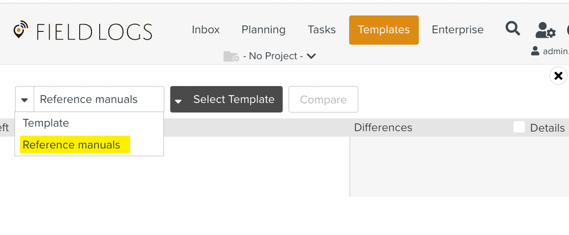The height and width of the screenshot is (235, 569).
Task: Open search with the magnifier icon
Action: point(513,29)
